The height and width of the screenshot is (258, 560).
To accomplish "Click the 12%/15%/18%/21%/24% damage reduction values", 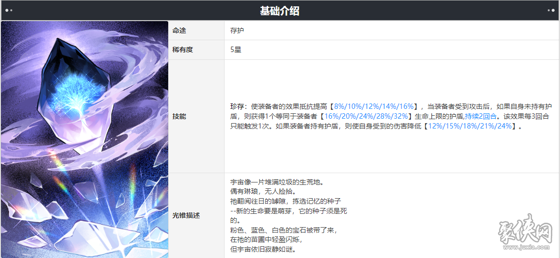I will tap(470, 127).
